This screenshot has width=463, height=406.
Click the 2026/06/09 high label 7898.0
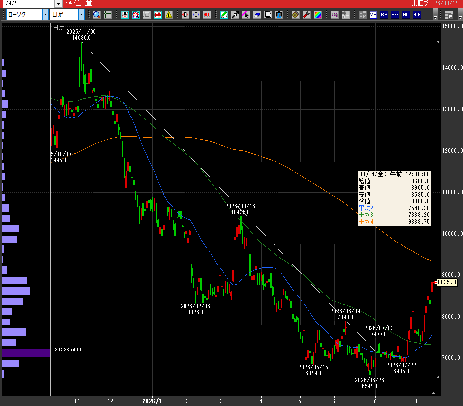[x=345, y=317]
